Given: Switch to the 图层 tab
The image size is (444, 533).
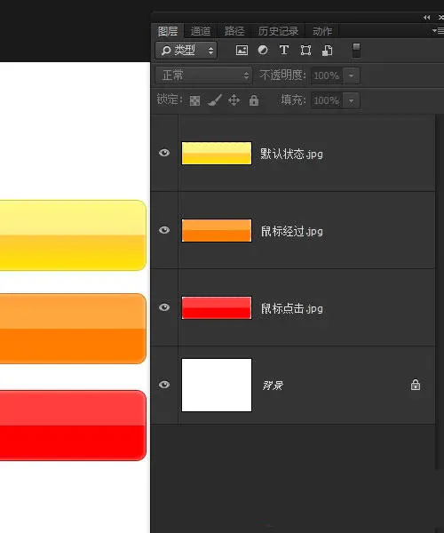Looking at the screenshot, I should coord(168,31).
